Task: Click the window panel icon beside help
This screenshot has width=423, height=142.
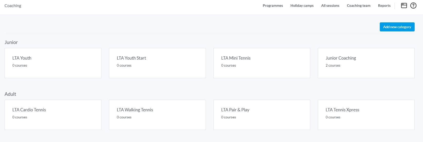Action: pos(404,6)
